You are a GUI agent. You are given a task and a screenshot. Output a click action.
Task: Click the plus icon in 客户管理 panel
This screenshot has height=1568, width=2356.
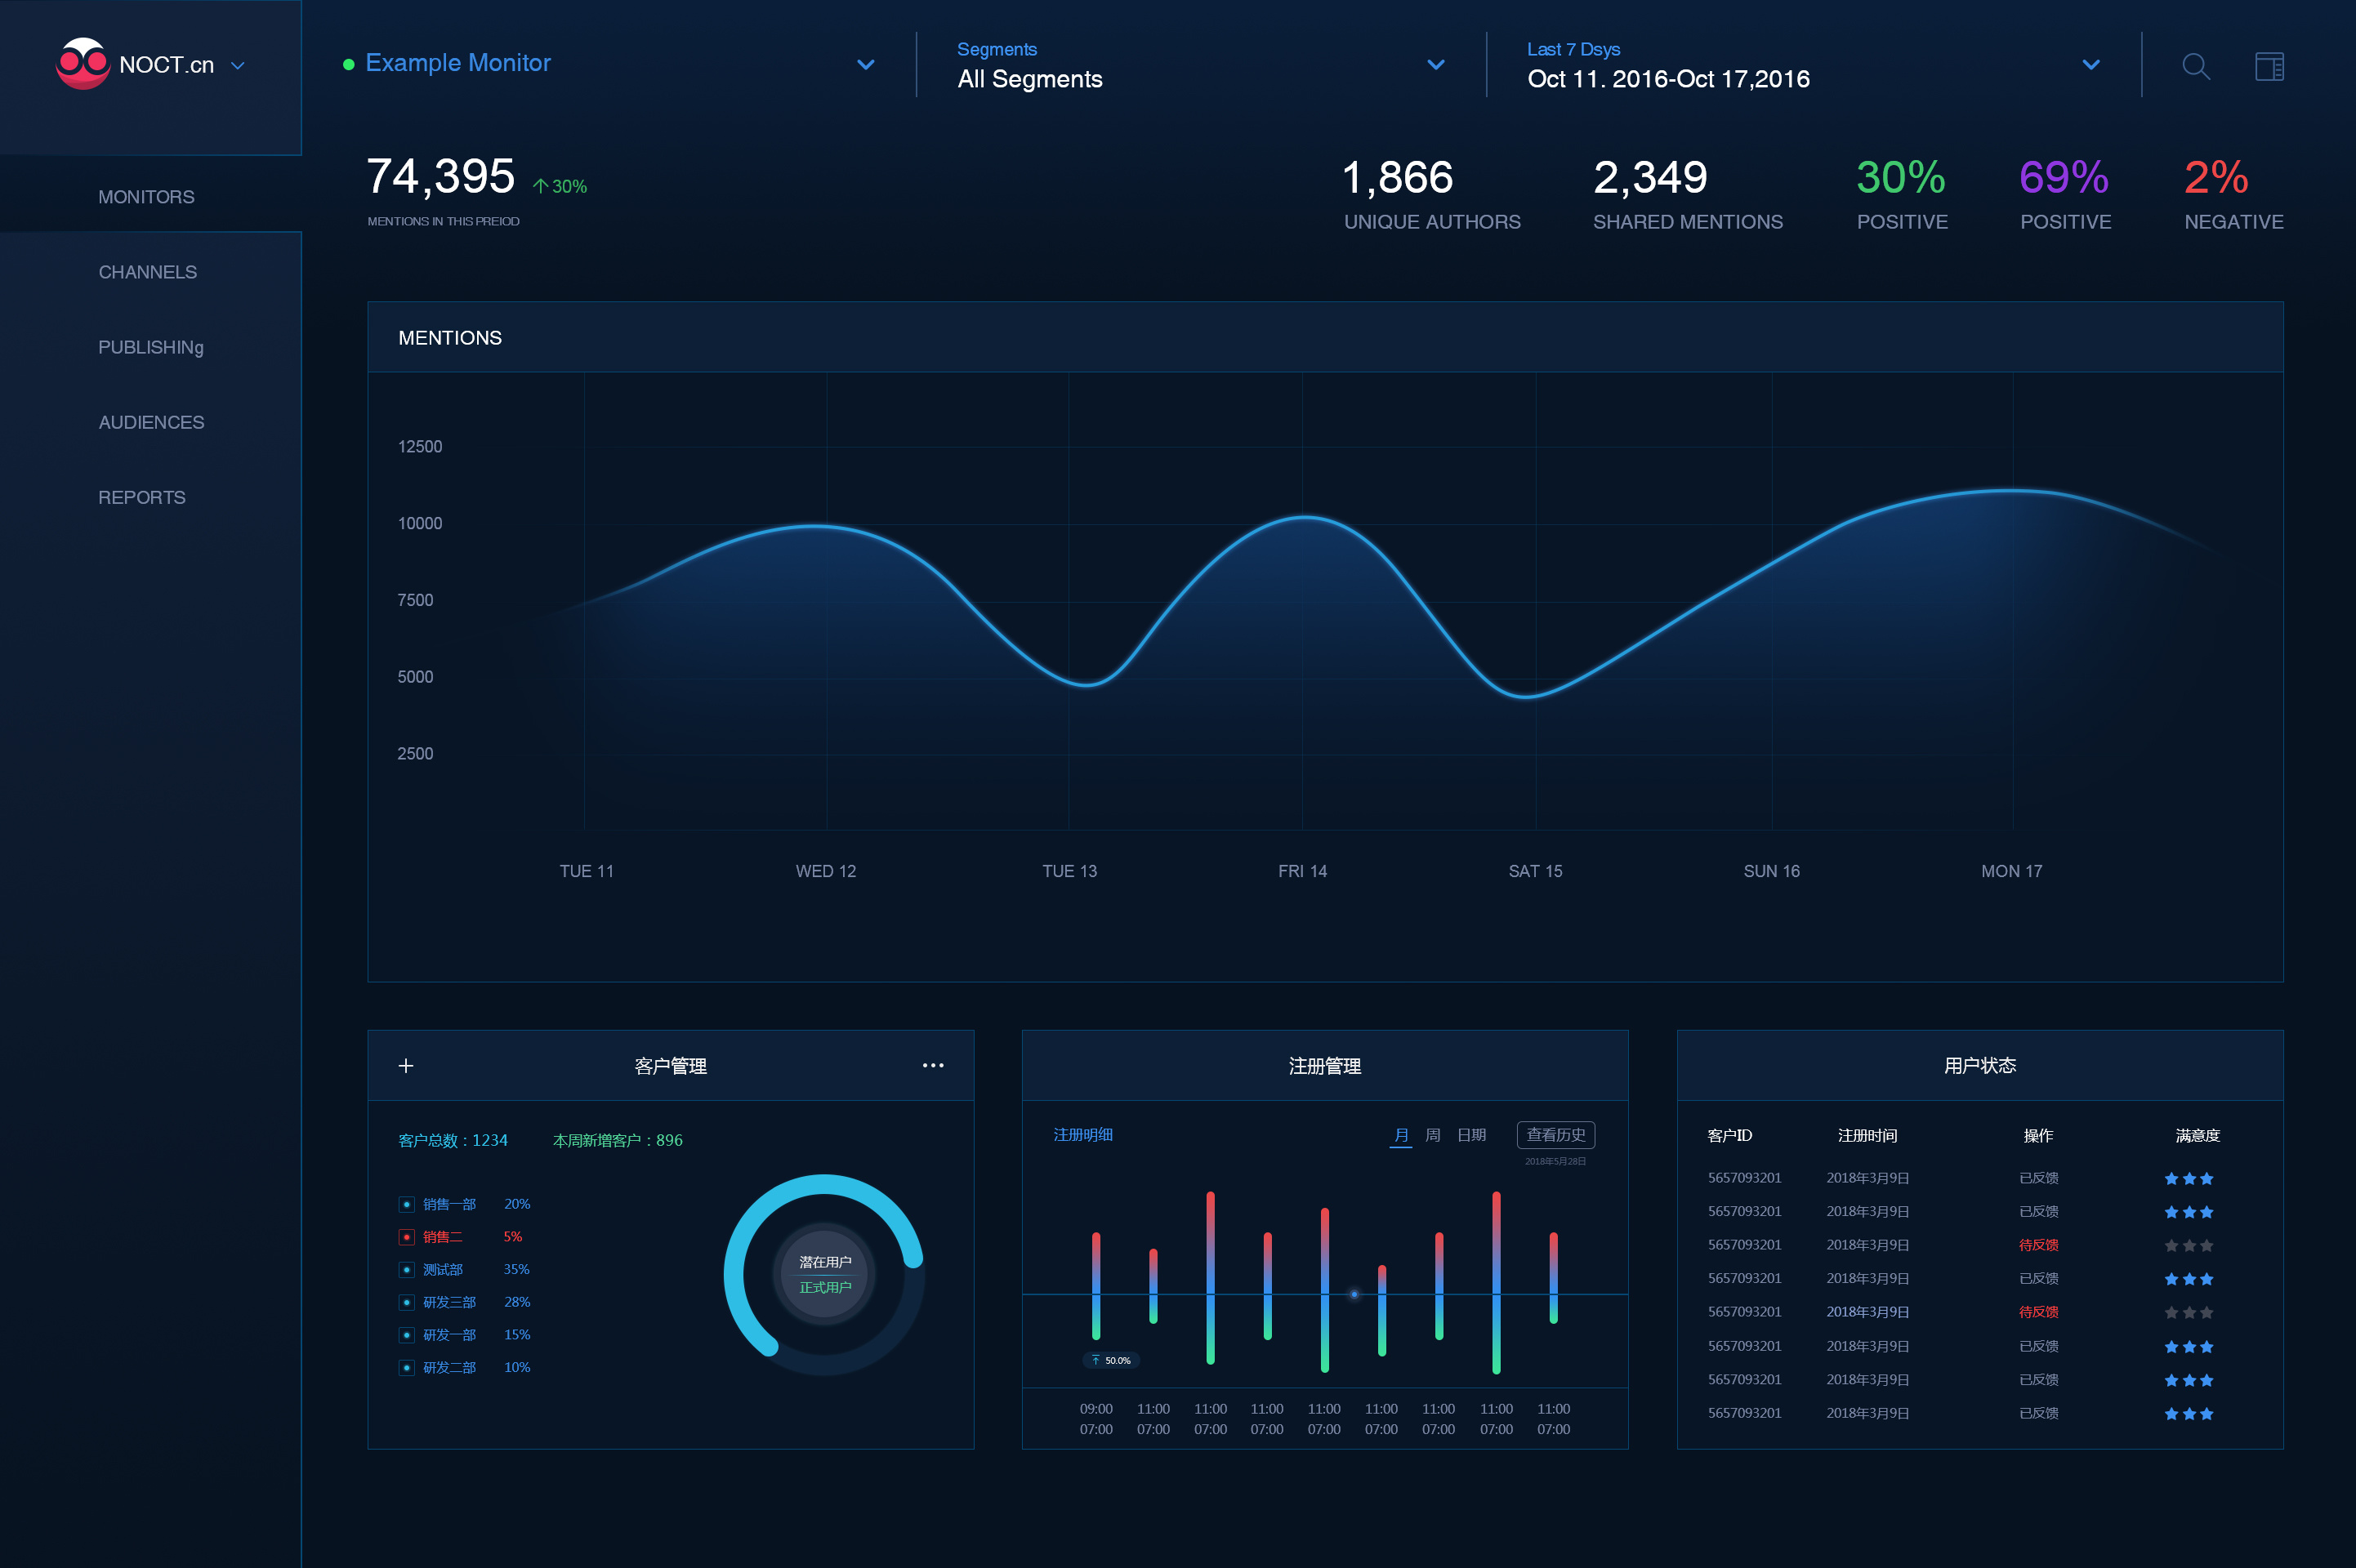pyautogui.click(x=407, y=1065)
